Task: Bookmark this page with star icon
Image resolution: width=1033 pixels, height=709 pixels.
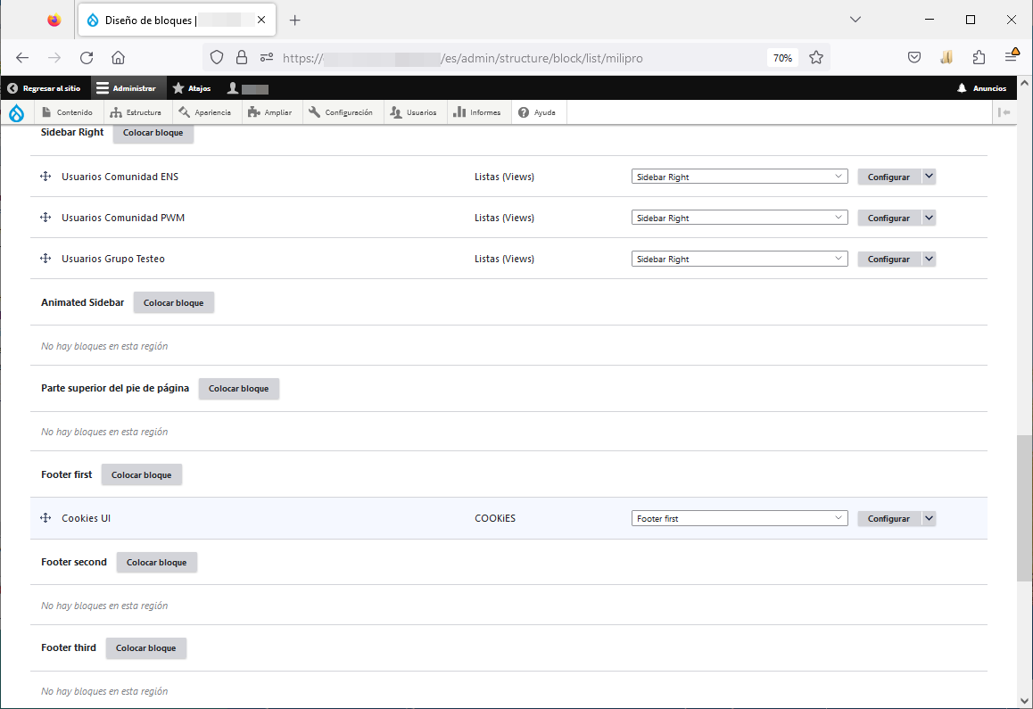Action: pyautogui.click(x=815, y=58)
